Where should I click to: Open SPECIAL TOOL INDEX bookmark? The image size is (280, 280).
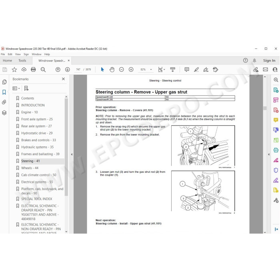coord(37,199)
